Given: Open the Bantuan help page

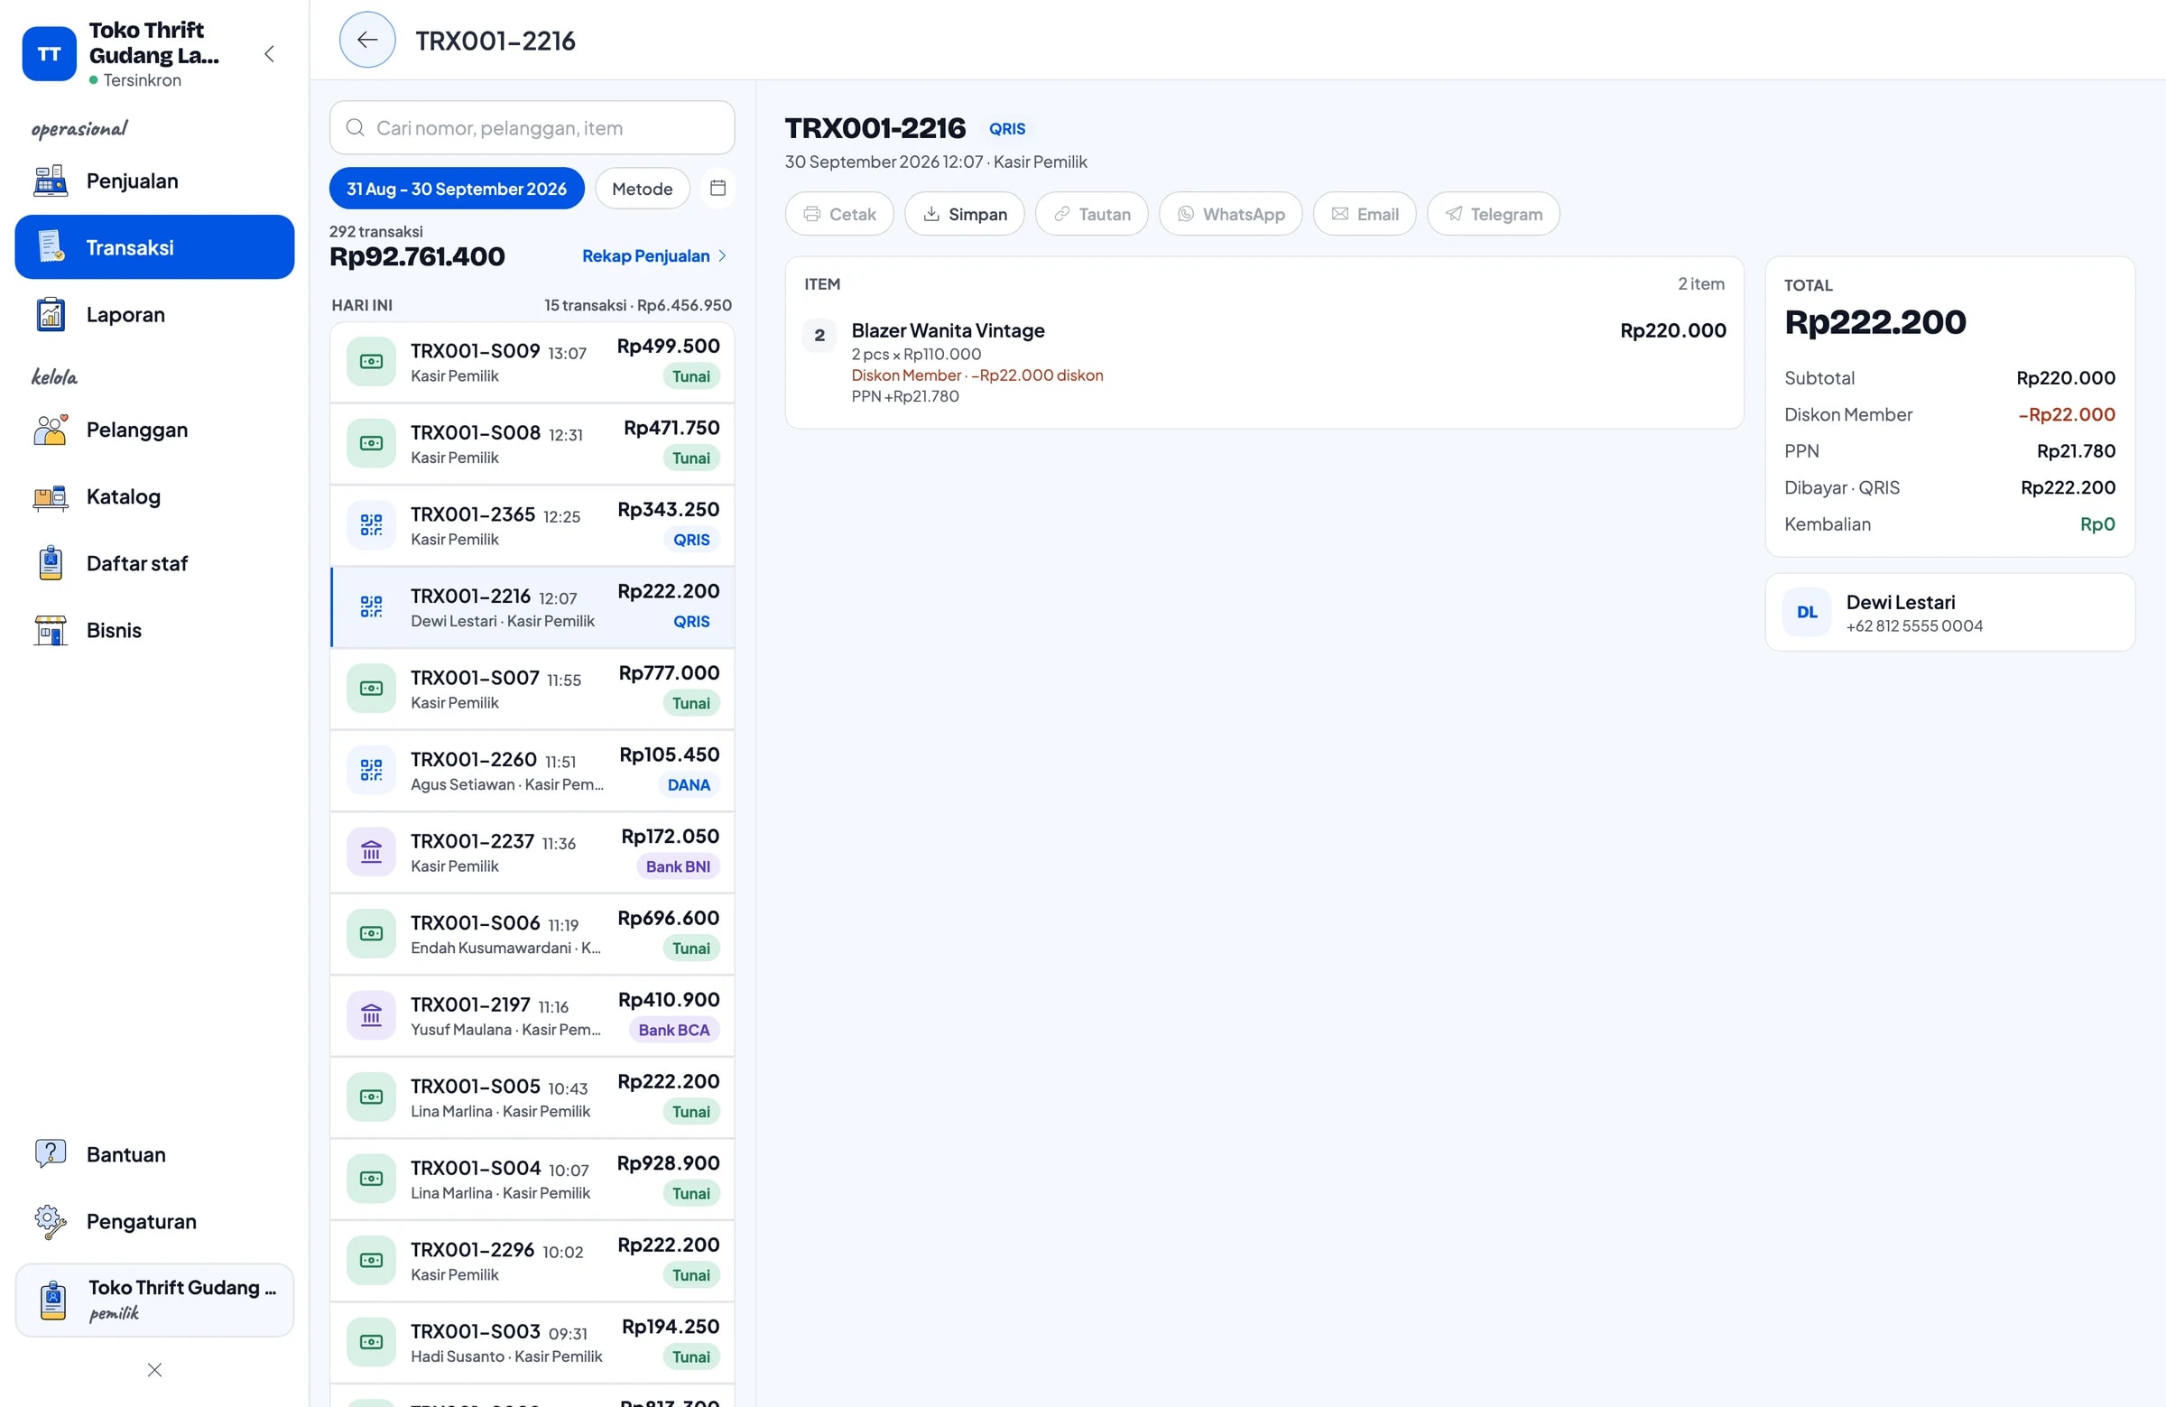Looking at the screenshot, I should point(154,1155).
